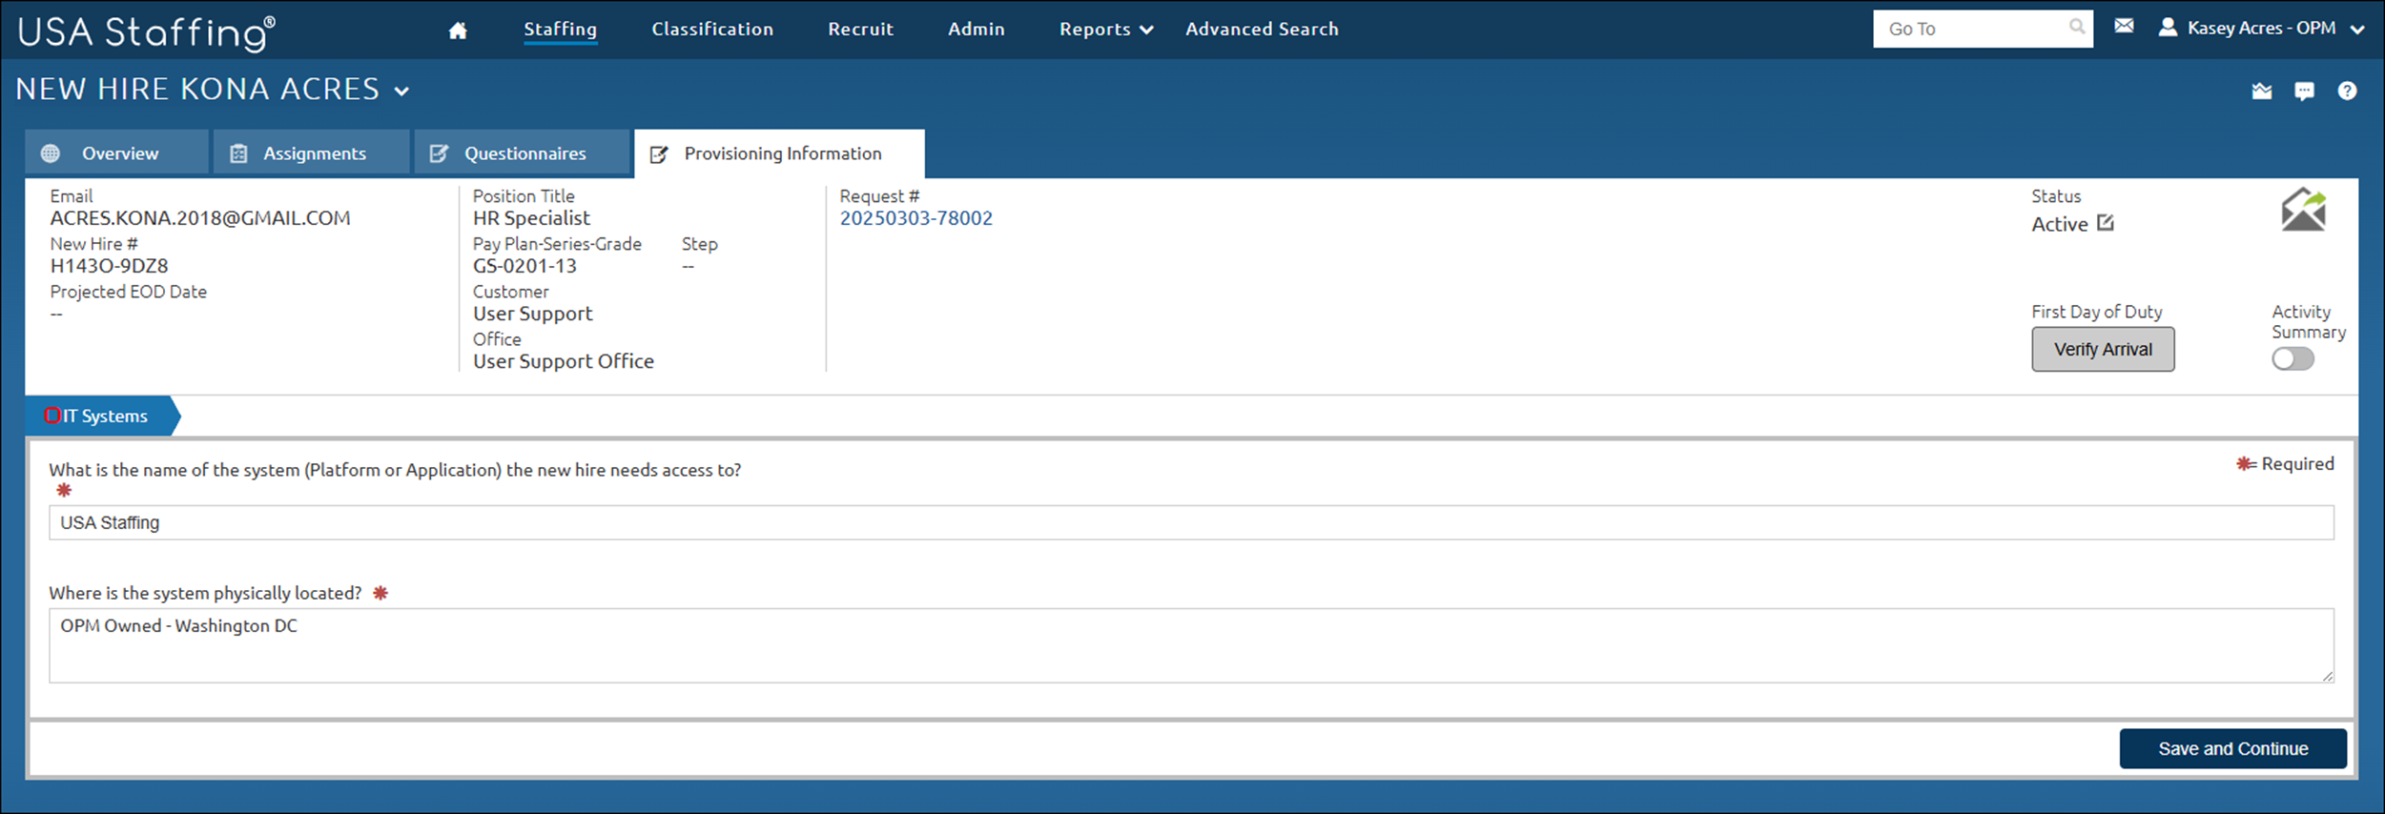This screenshot has width=2385, height=814.
Task: Click the USA Staffing logo
Action: click(147, 32)
